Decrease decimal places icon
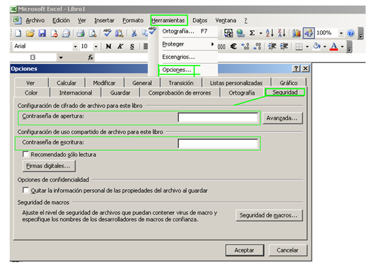Screen dimensions: 367x264 click(257, 46)
